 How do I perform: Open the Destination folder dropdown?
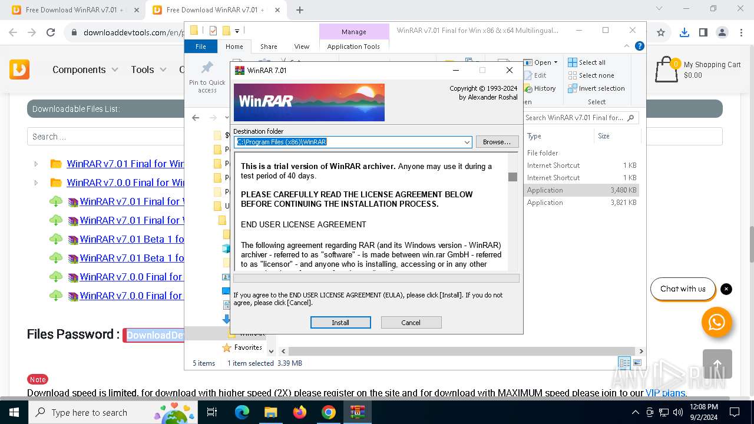[x=467, y=143]
